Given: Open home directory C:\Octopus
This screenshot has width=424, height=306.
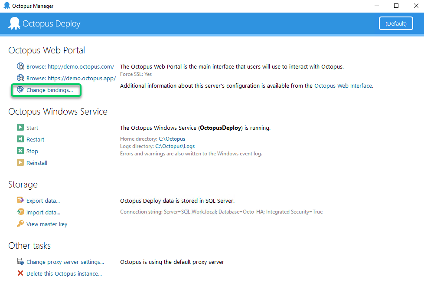Looking at the screenshot, I should 172,139.
